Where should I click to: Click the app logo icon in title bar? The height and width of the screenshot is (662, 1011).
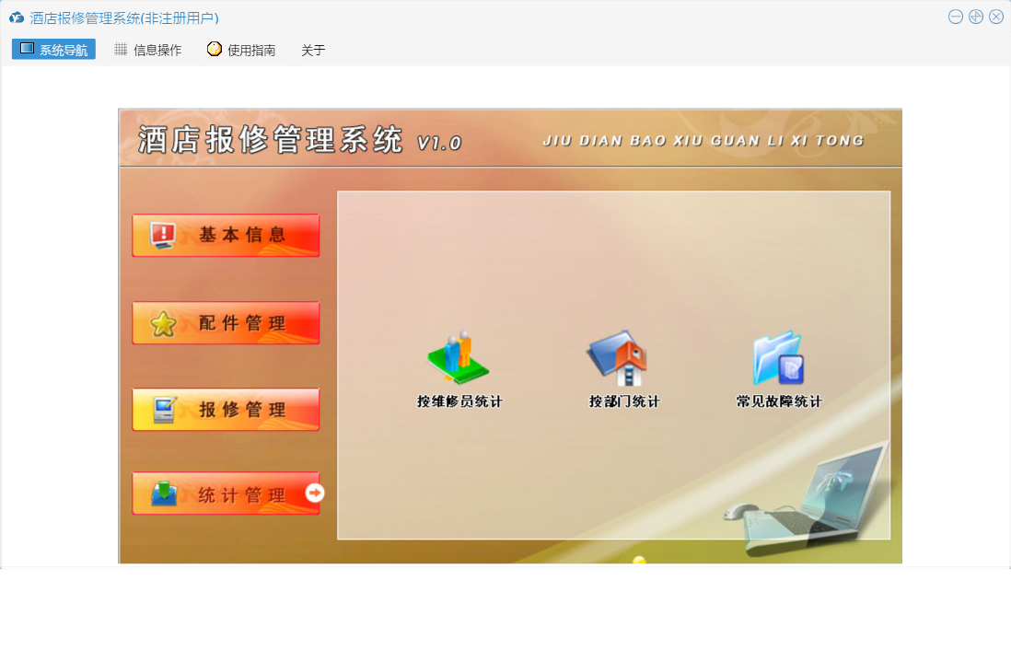[x=17, y=17]
